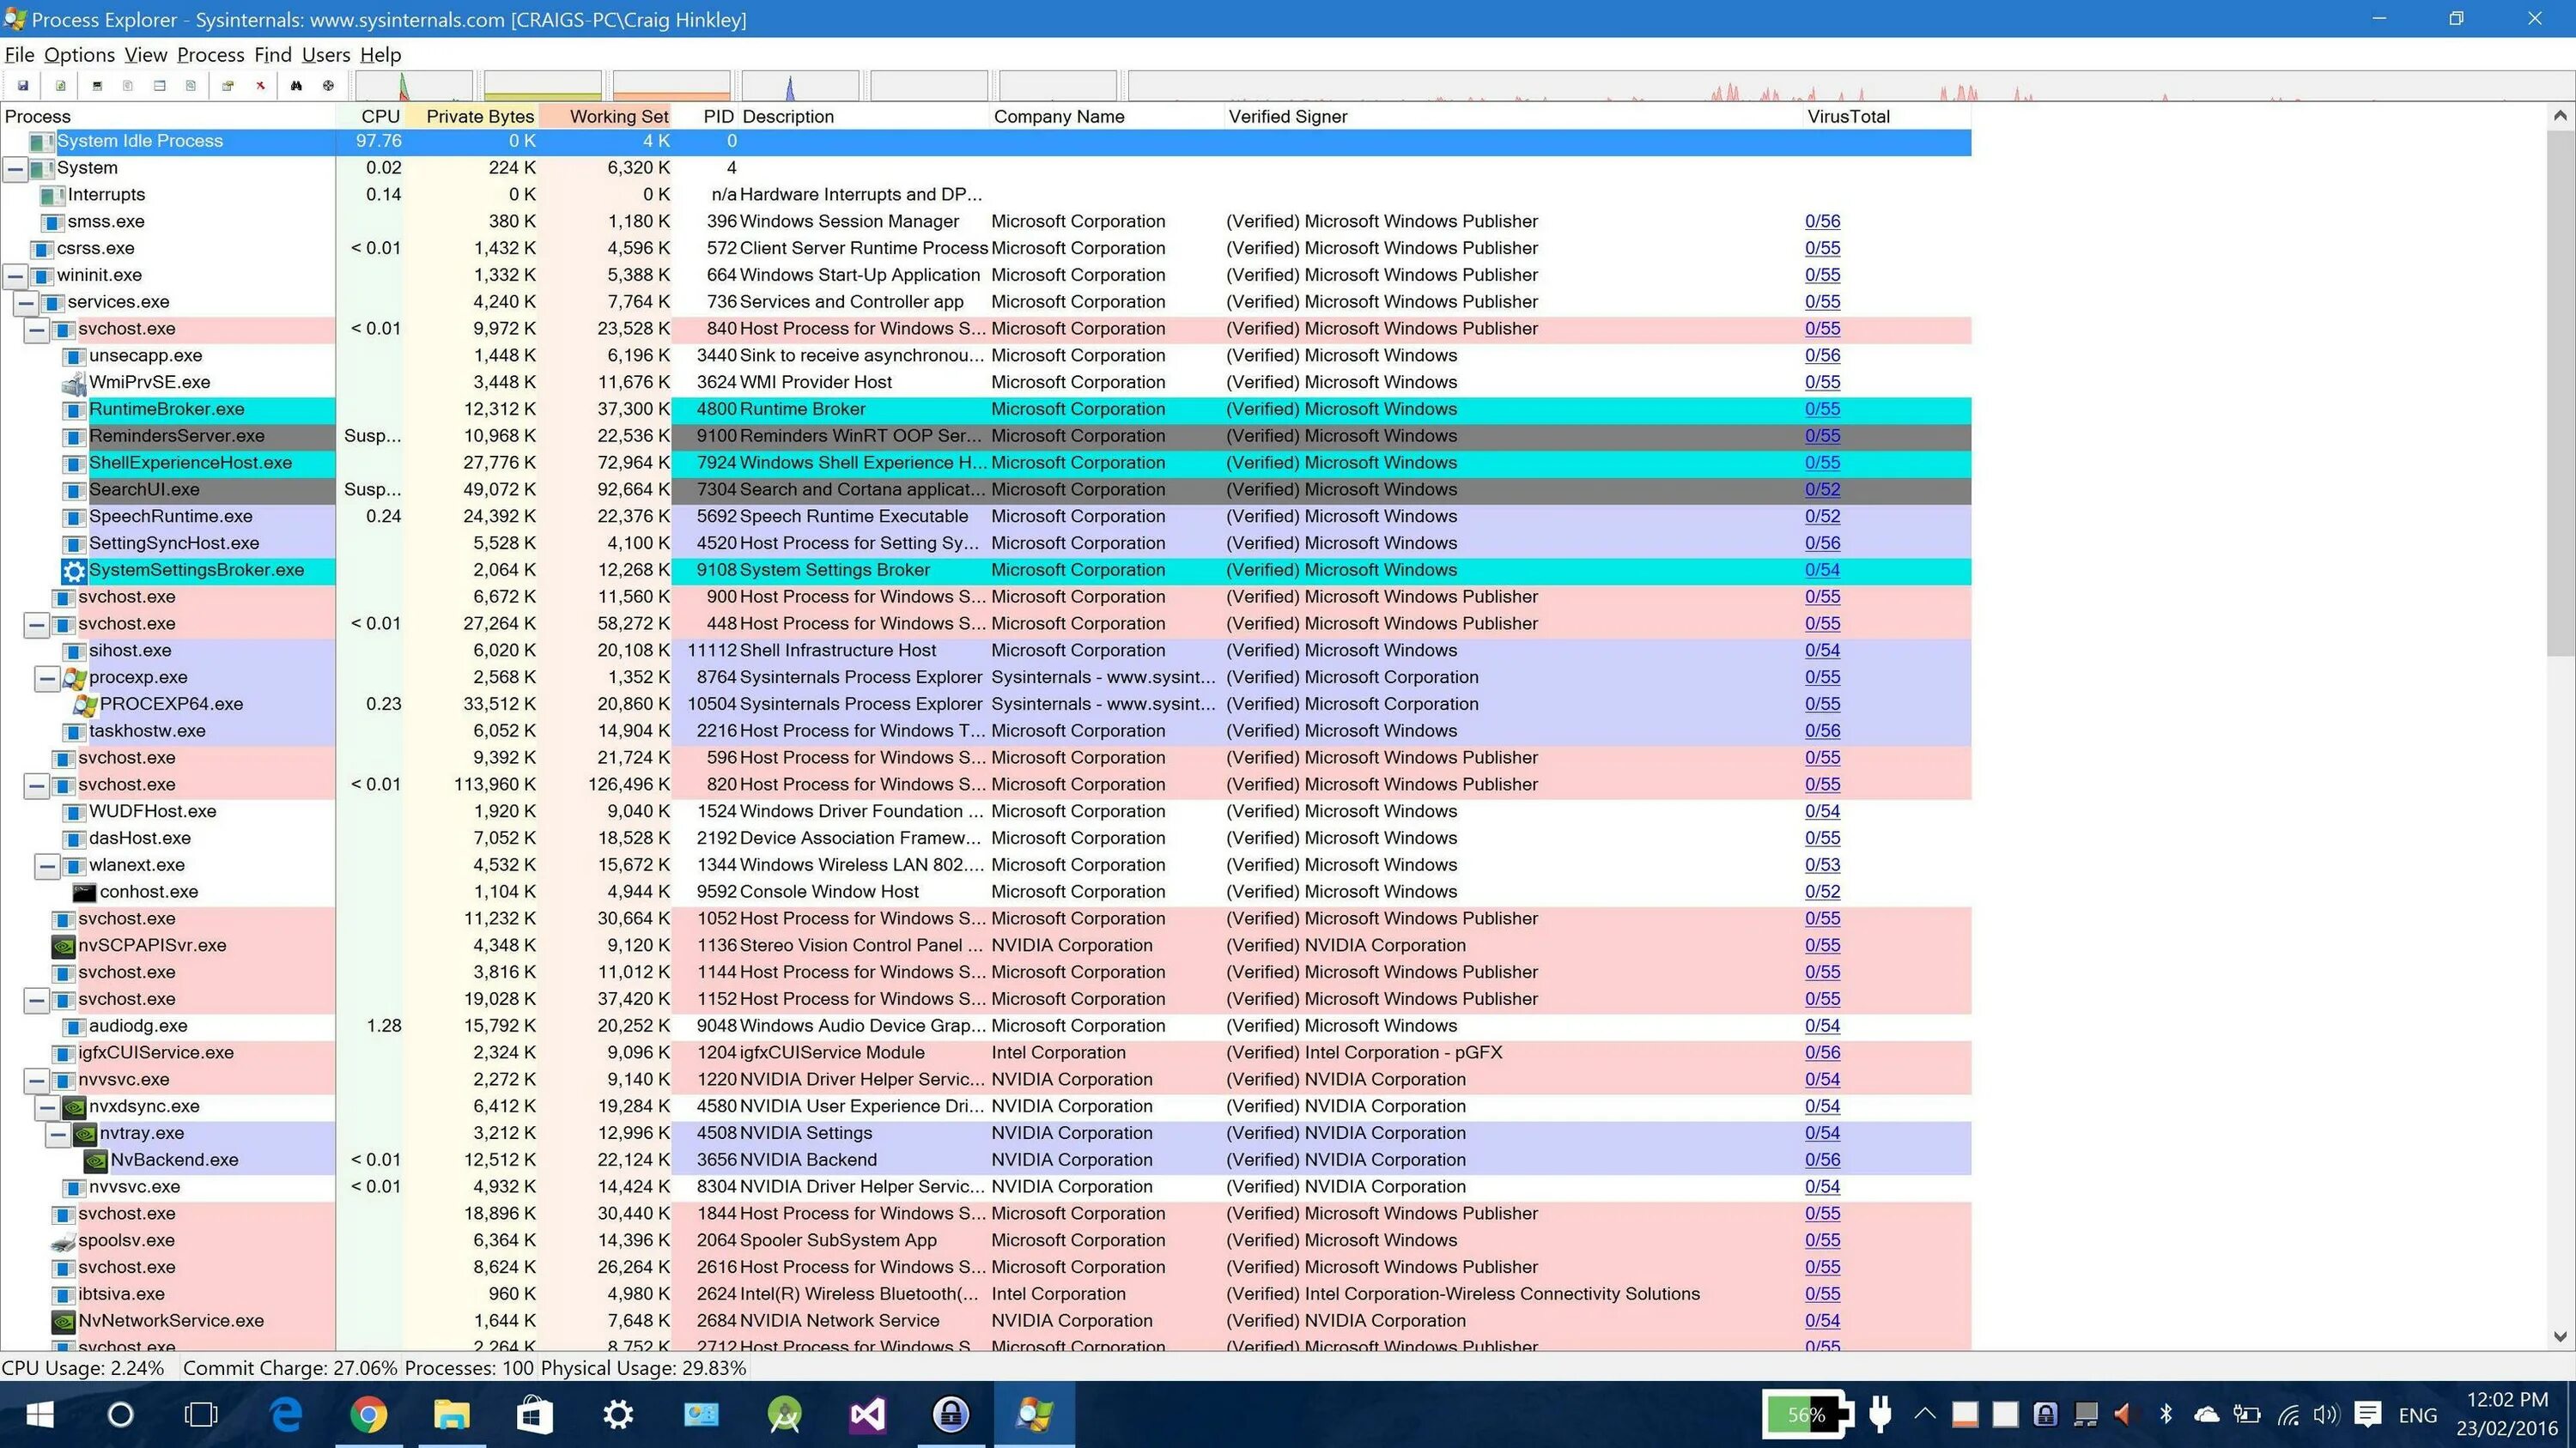
Task: Click the procexp.exe process icon
Action: coord(75,677)
